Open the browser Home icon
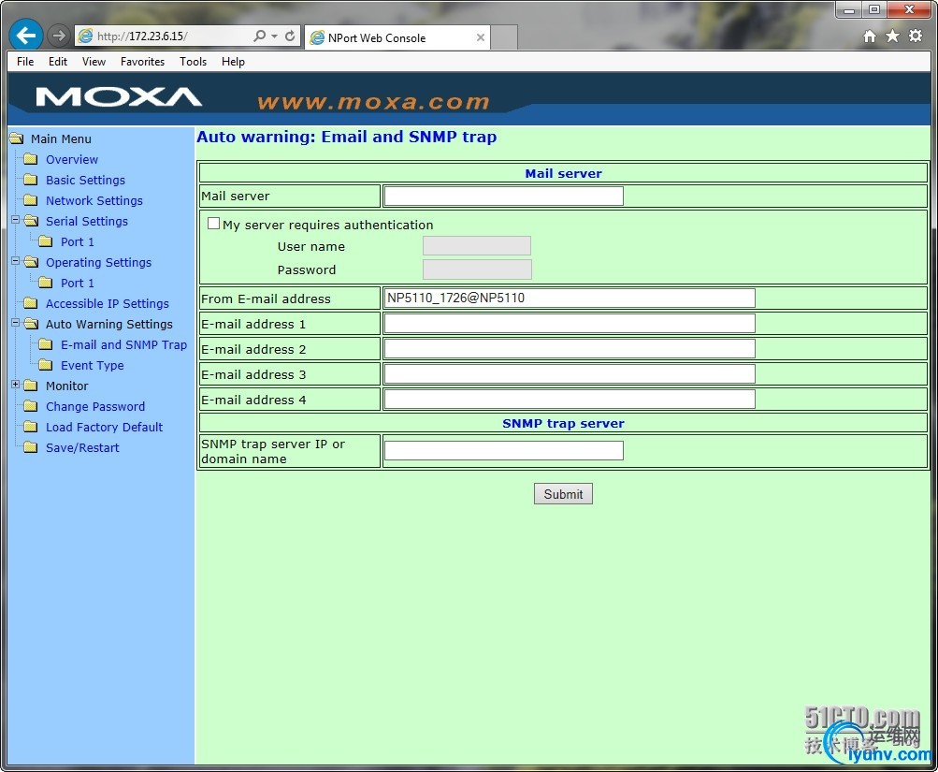938x772 pixels. pos(869,36)
